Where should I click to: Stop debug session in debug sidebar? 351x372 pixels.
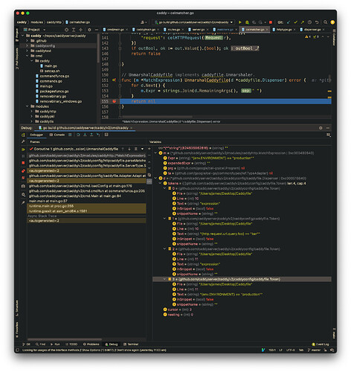tap(23, 163)
